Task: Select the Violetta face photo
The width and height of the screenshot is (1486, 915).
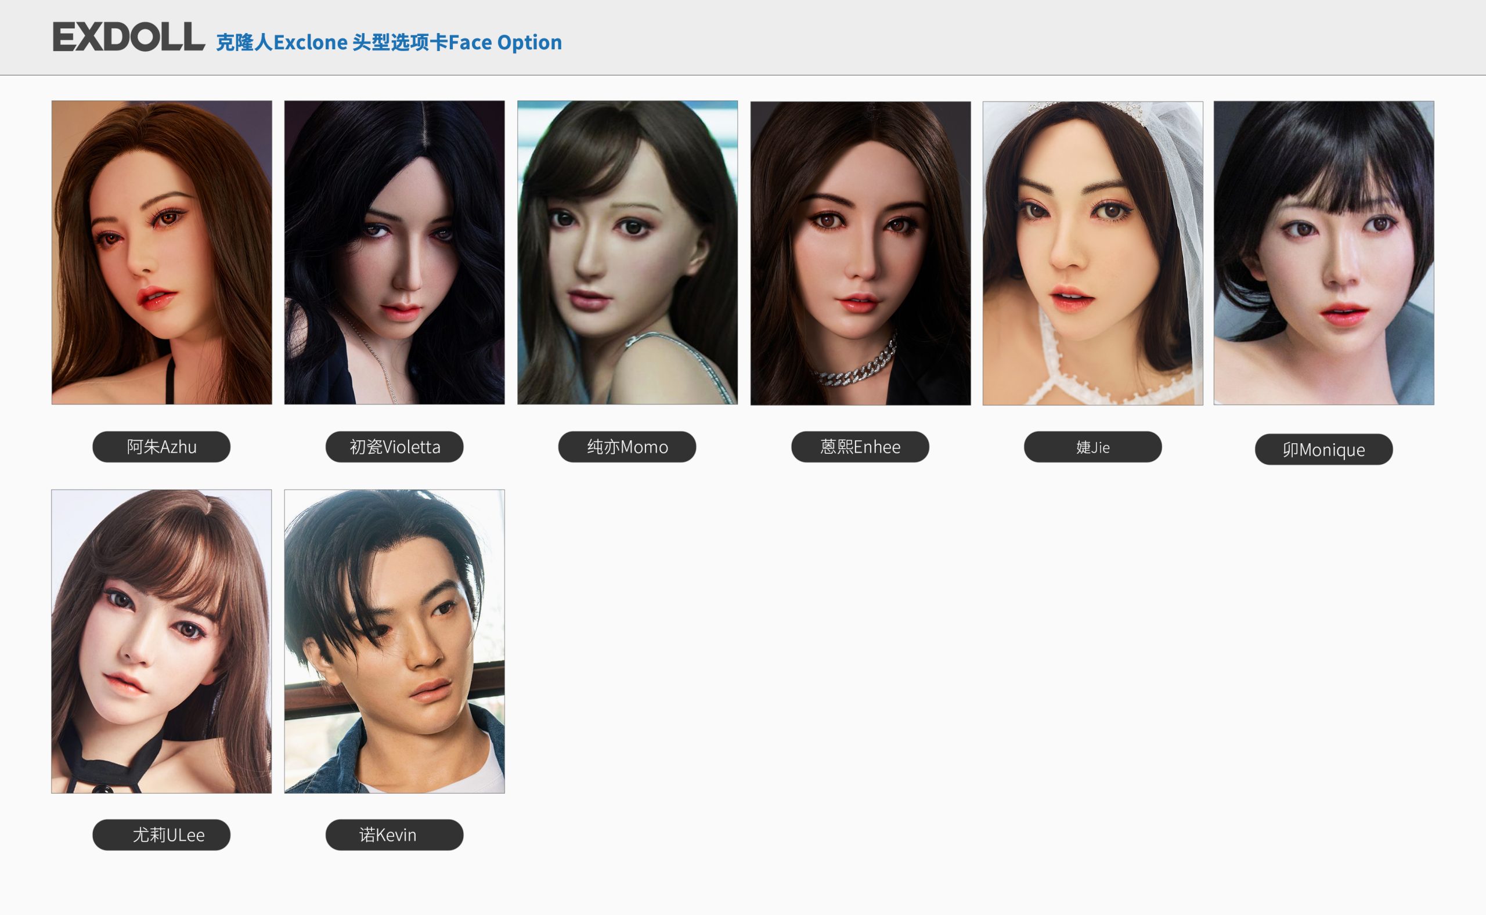Action: (395, 252)
